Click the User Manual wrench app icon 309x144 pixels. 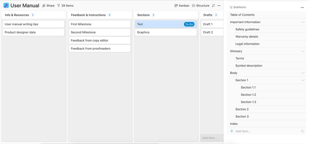tap(6, 5)
